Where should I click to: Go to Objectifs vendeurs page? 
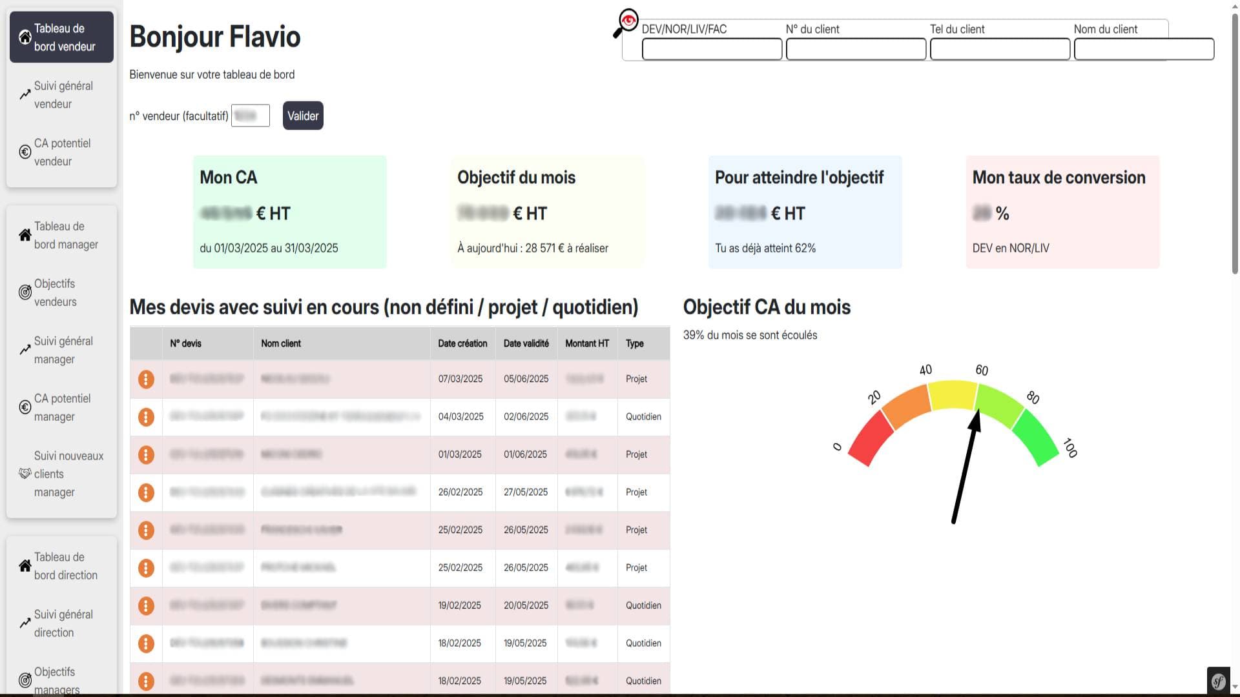coord(61,292)
